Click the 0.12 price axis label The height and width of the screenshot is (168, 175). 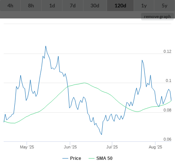click(x=167, y=51)
